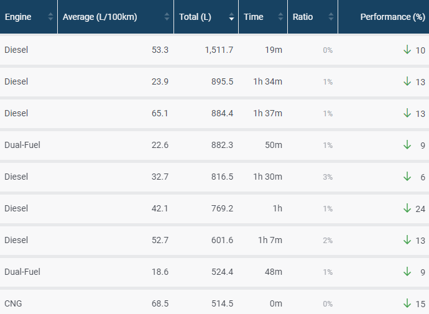Sort by the Ratio column header
Screen dimensions: 429x314
click(313, 17)
